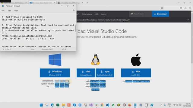Open Notepad Edit menu
This screenshot has height=108, width=193.
9,11
